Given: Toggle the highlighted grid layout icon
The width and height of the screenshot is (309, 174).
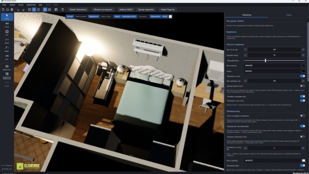Looking at the screenshot, I should [x=45, y=10].
